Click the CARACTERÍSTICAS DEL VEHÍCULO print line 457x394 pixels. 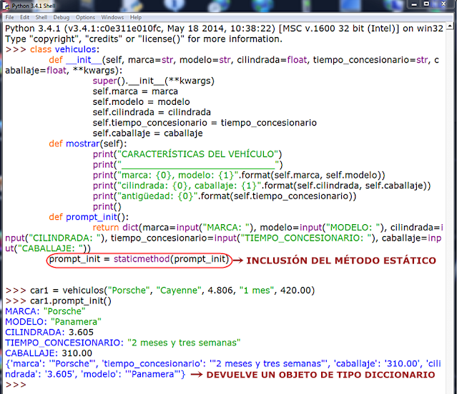coord(187,154)
